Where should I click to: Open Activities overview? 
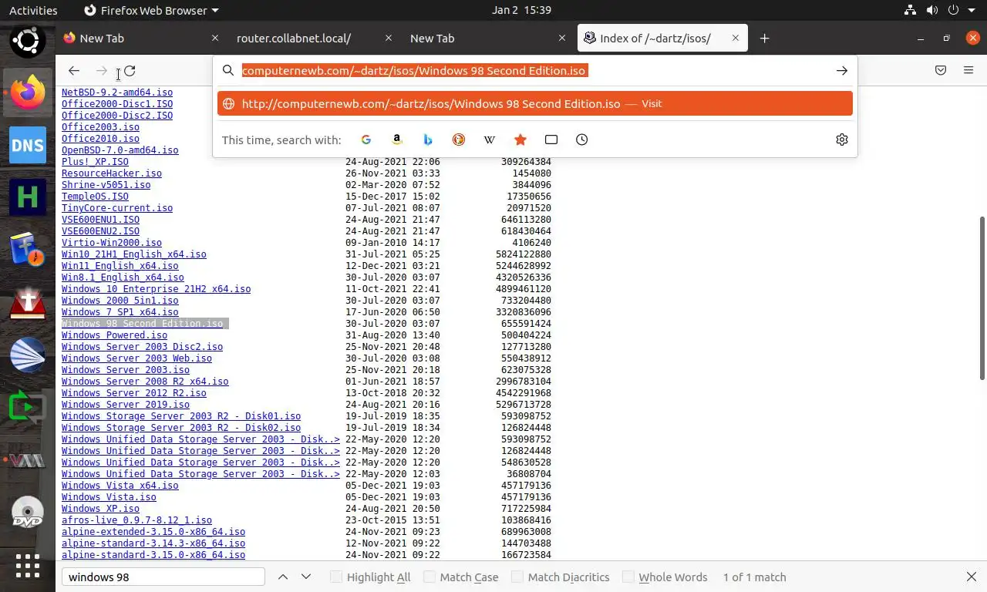pyautogui.click(x=33, y=11)
